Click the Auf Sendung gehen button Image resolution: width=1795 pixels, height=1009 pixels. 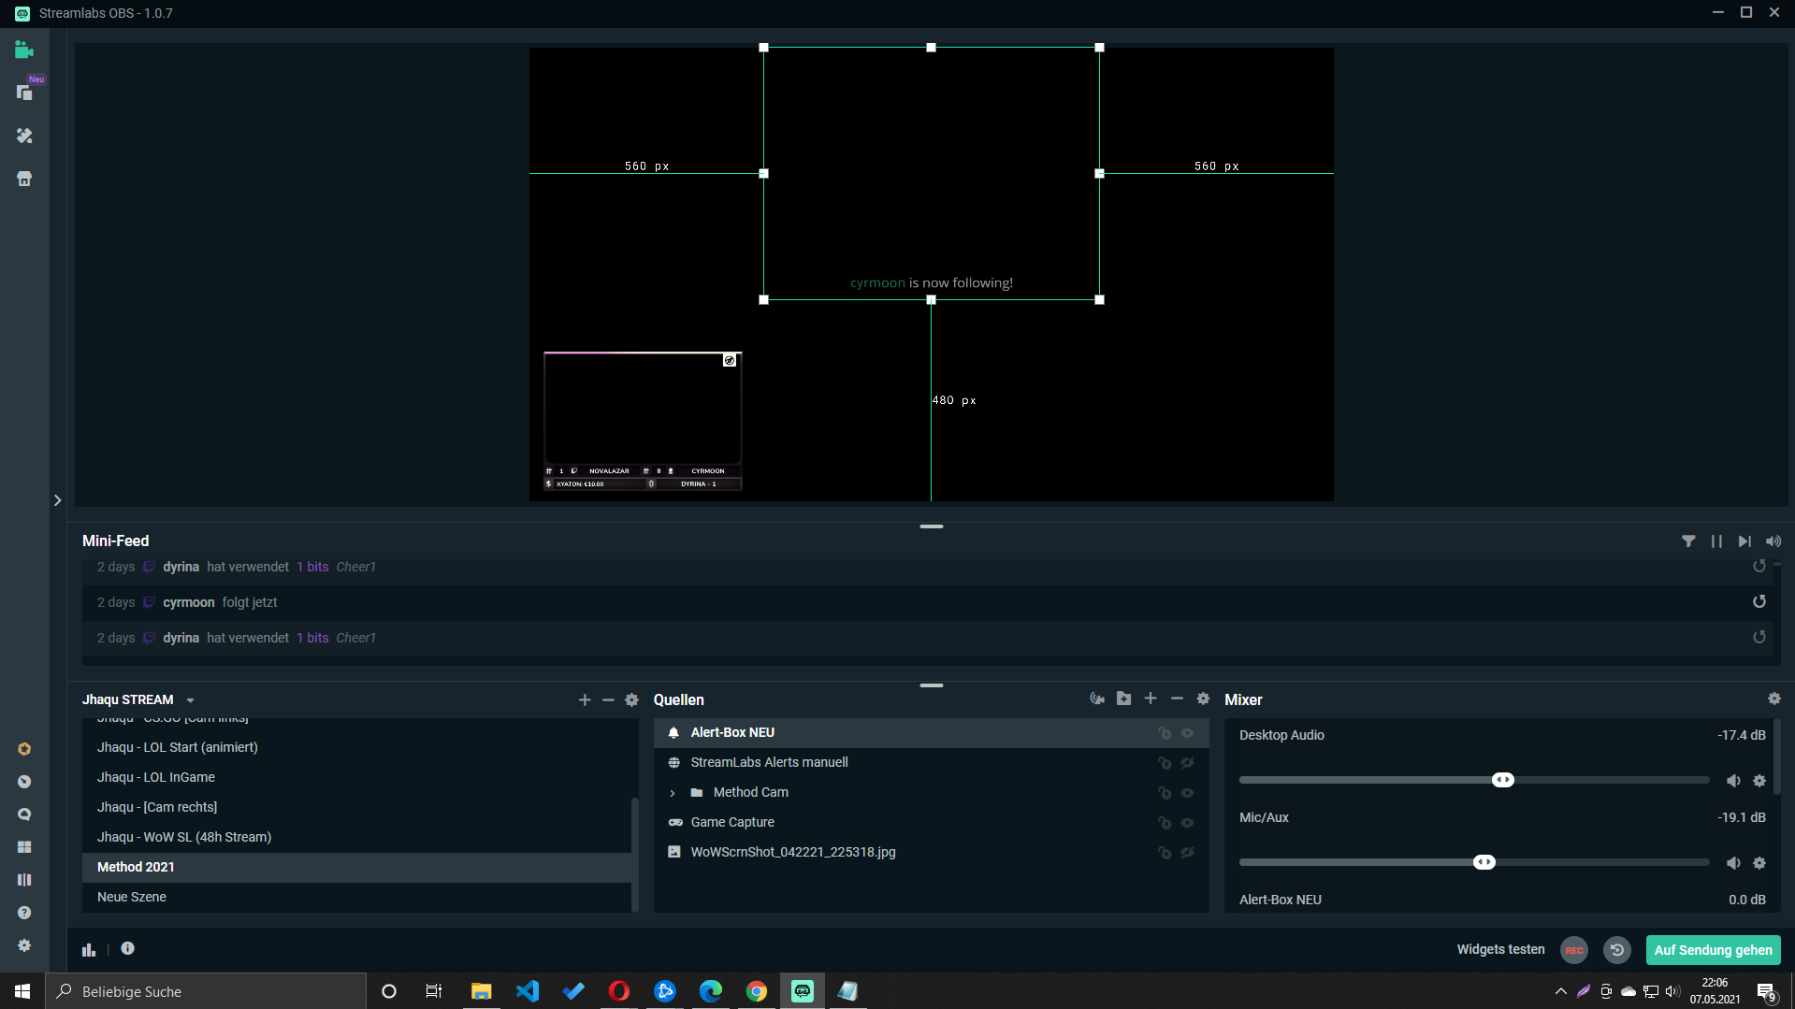pos(1713,950)
